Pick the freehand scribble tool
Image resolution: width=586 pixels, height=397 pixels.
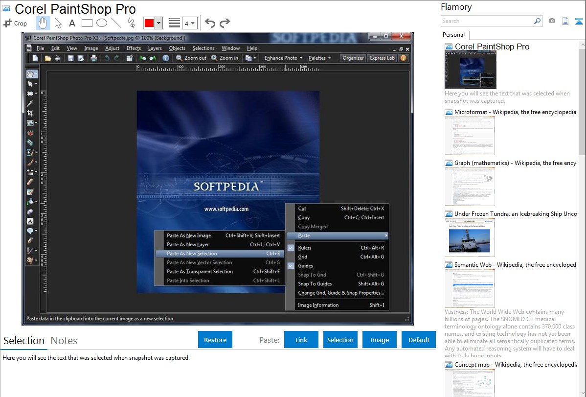click(x=131, y=23)
